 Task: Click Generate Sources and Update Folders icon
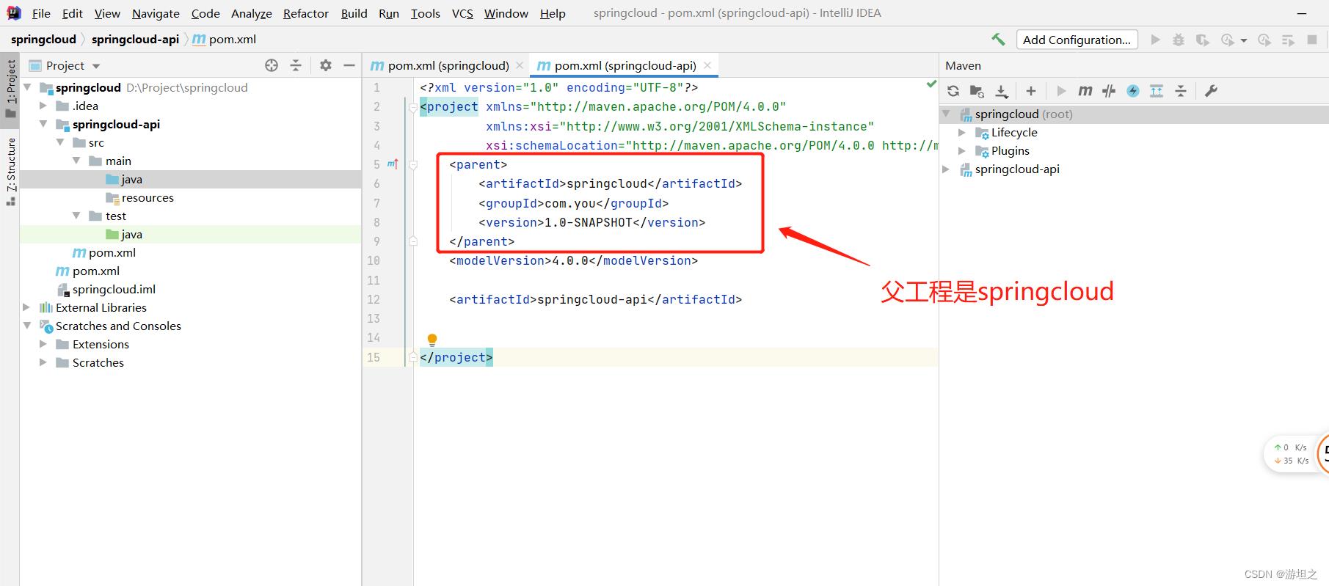click(977, 91)
